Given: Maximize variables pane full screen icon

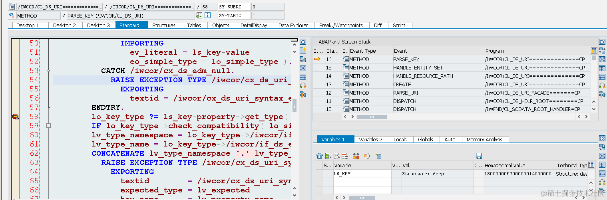Looking at the screenshot, I should click(x=602, y=156).
